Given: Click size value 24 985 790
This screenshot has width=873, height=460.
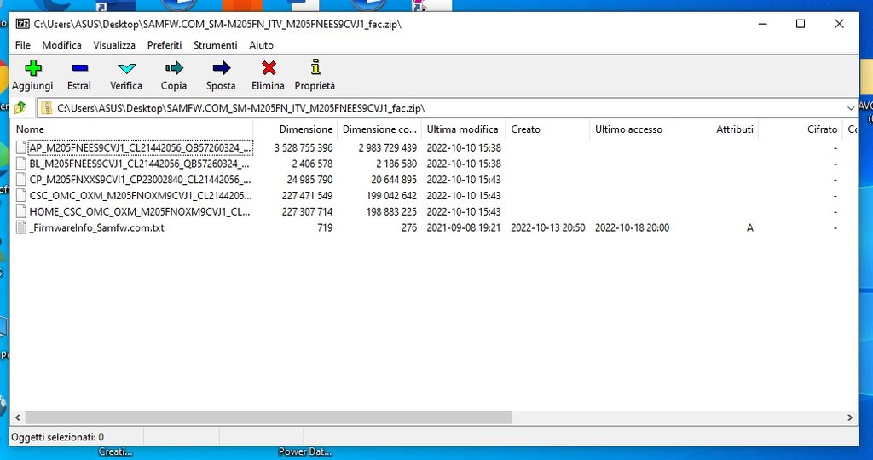Looking at the screenshot, I should tap(309, 180).
